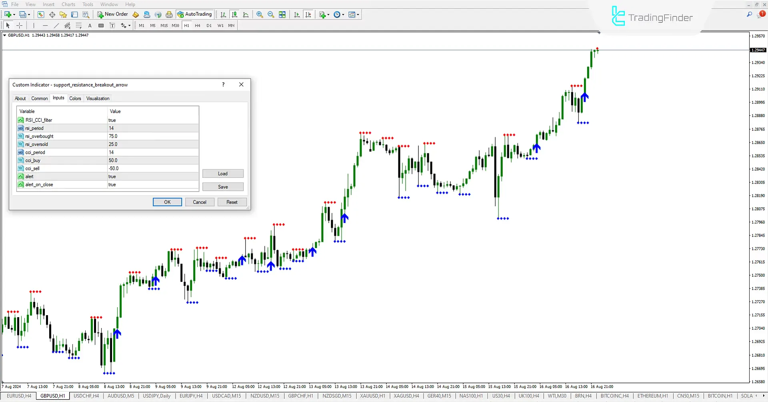
Task: Switch chart to candlestick view
Action: (234, 14)
